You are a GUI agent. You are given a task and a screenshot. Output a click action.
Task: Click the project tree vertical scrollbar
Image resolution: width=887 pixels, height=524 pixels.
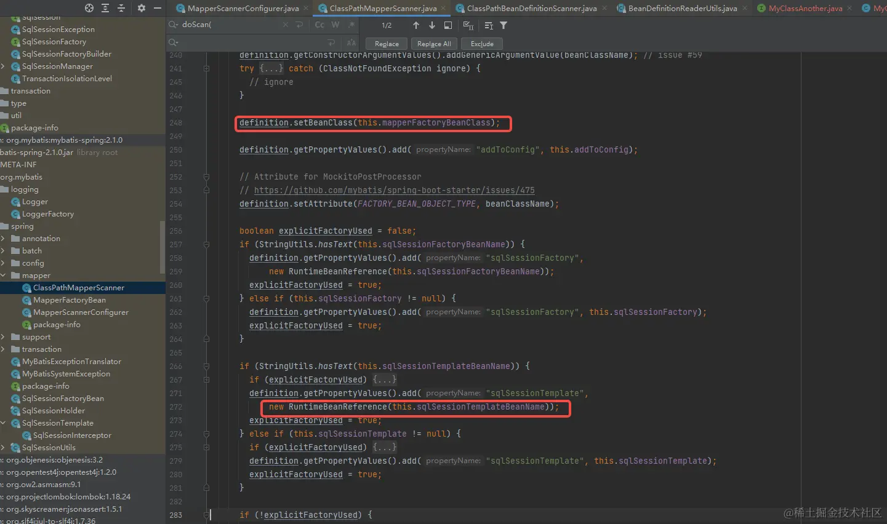[x=163, y=246]
